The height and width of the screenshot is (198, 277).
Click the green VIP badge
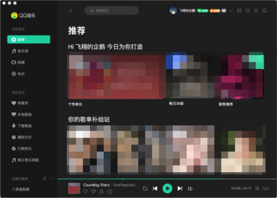tap(203, 11)
